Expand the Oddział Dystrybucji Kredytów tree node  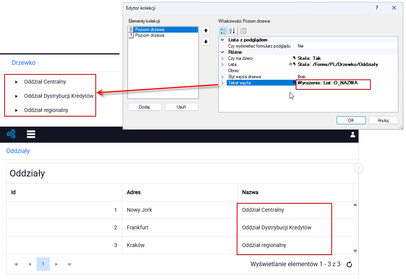coord(16,96)
